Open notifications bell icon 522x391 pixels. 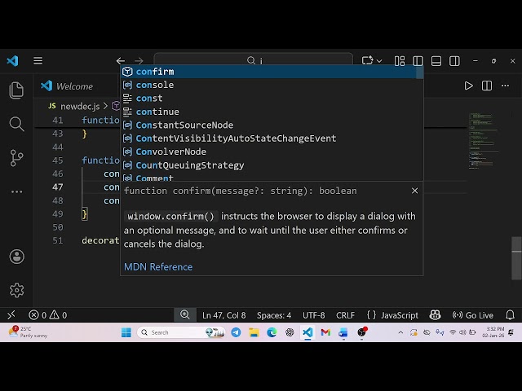(x=510, y=315)
